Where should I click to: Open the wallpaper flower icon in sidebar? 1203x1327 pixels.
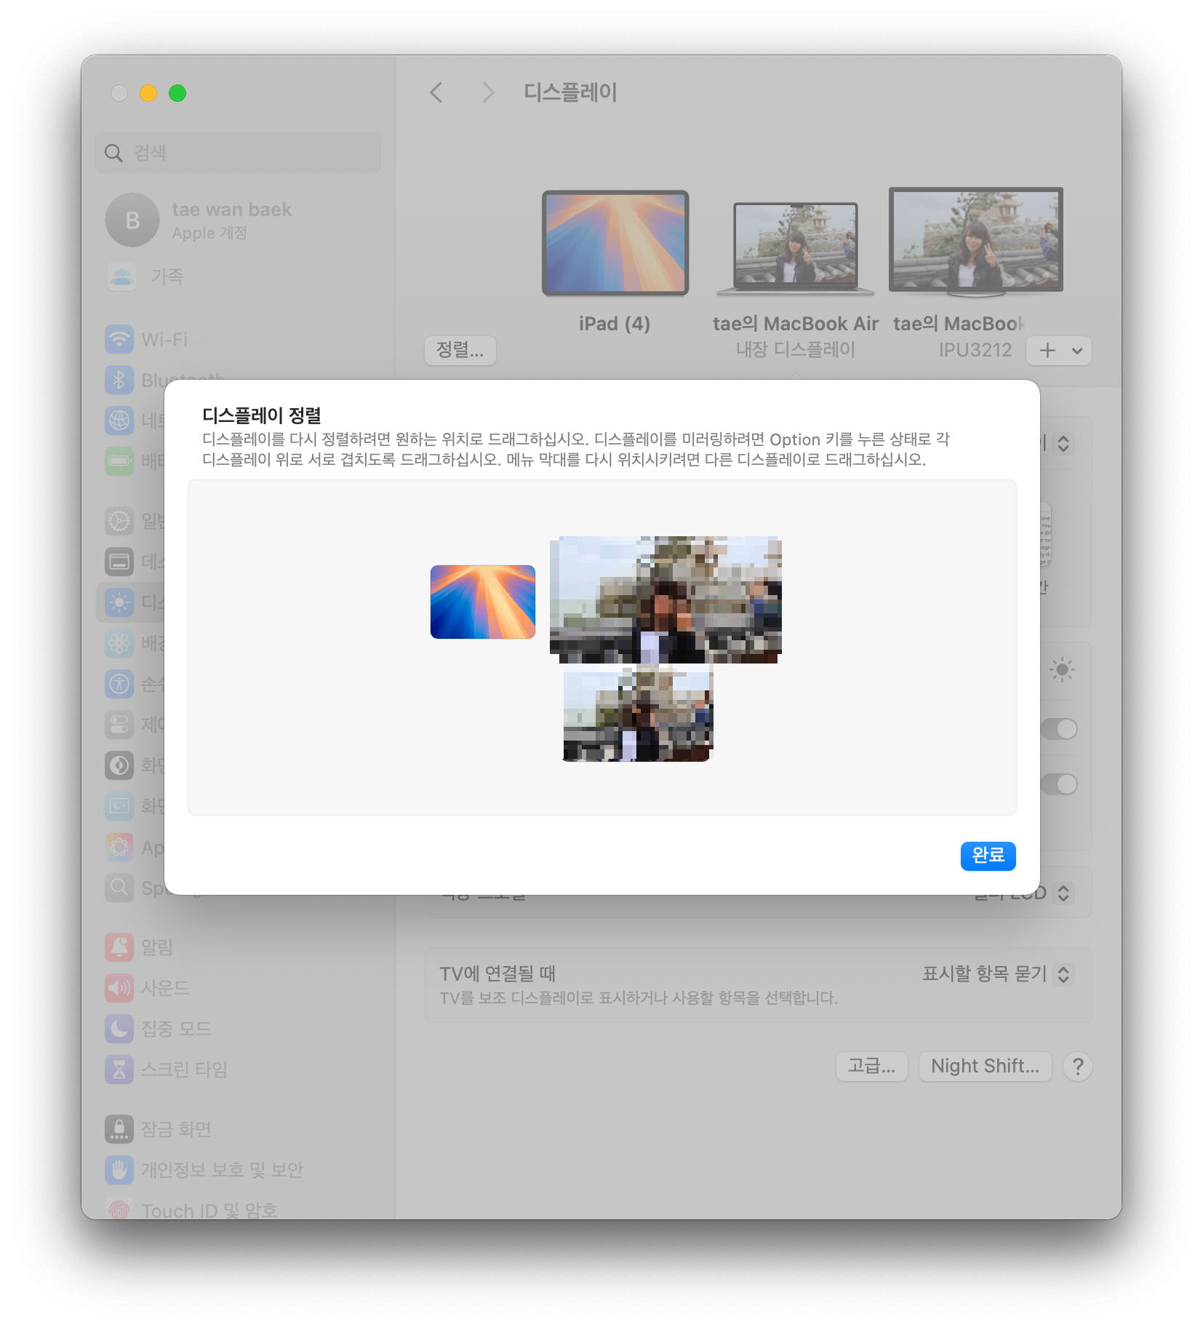[119, 642]
